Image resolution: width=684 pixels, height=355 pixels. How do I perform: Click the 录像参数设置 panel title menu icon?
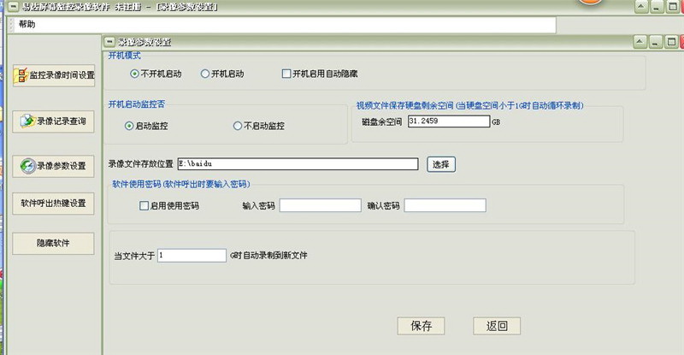pos(109,42)
